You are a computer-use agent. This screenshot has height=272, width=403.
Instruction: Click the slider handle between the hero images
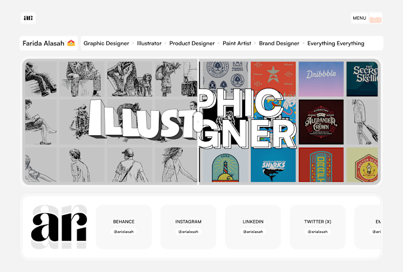pos(198,121)
